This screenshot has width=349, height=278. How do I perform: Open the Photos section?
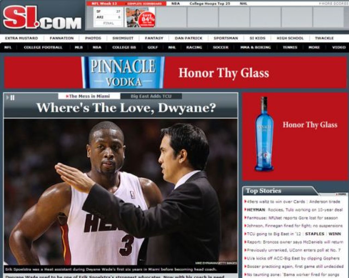(x=93, y=38)
